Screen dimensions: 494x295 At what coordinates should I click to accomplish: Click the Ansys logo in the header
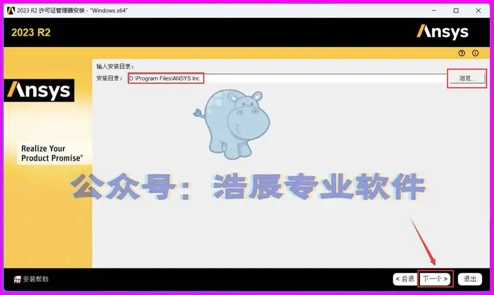(x=442, y=32)
